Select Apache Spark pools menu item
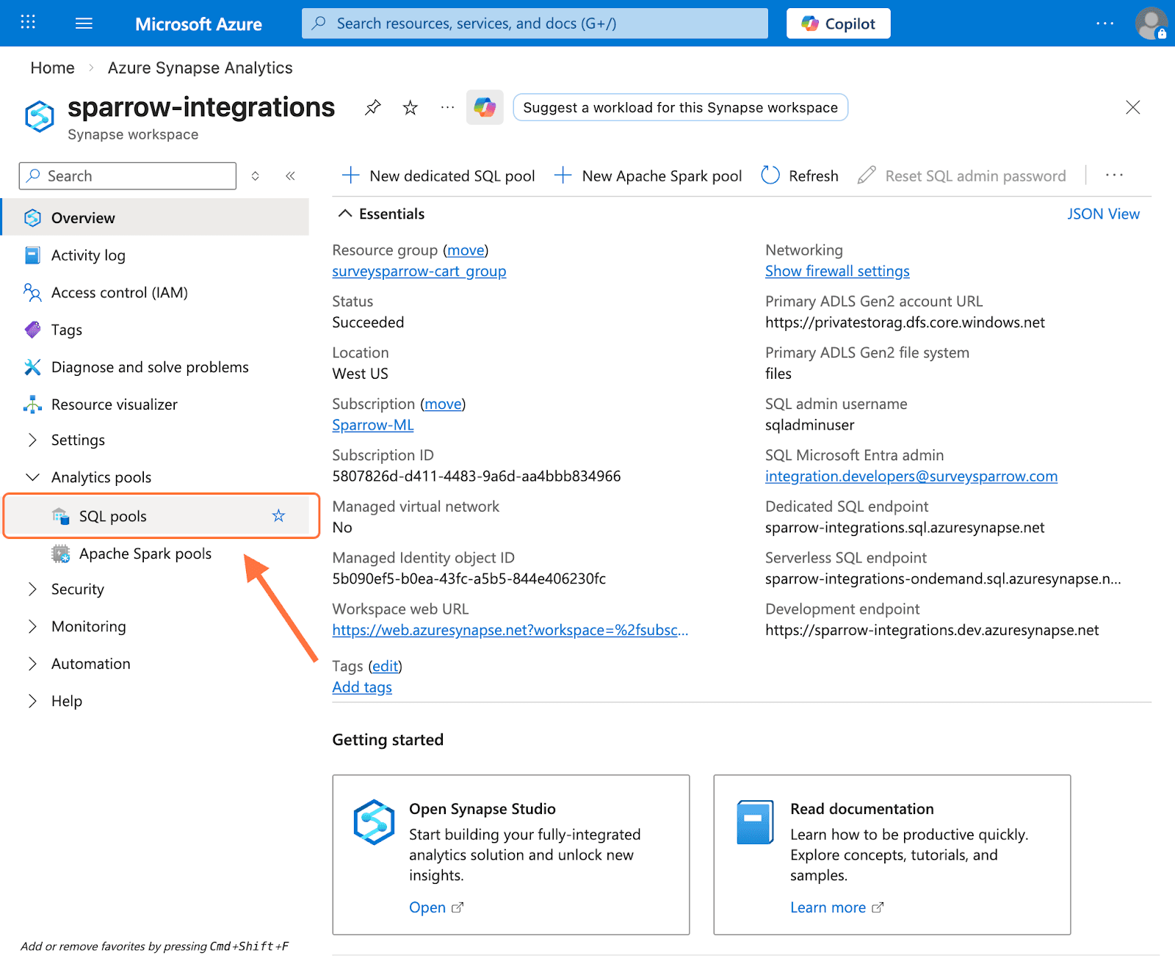Image resolution: width=1175 pixels, height=958 pixels. [x=145, y=554]
